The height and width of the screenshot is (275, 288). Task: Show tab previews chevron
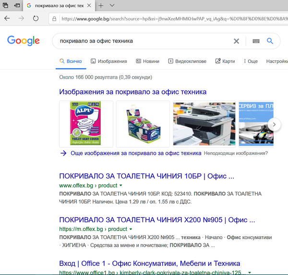[112, 5]
